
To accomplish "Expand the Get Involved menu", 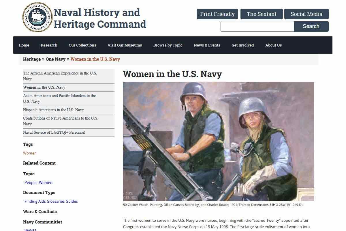I will coord(243,45).
